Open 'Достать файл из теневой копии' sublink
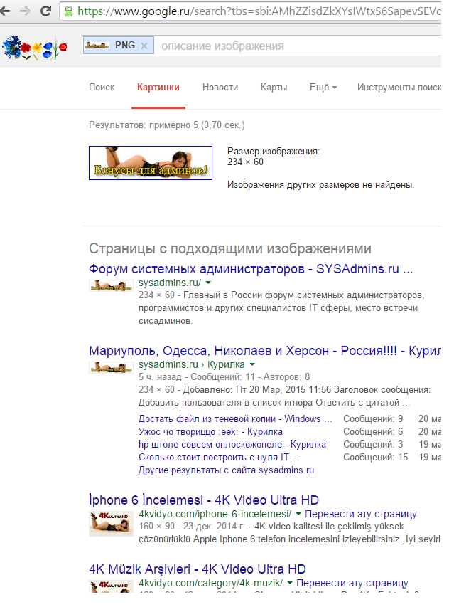This screenshot has width=449, height=612. tap(235, 419)
